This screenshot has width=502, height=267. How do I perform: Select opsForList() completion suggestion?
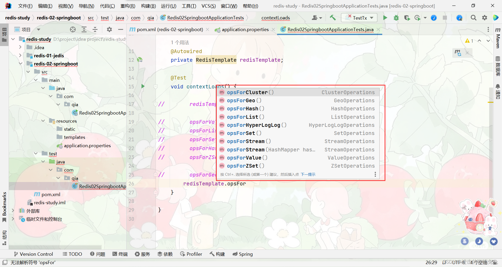point(298,117)
